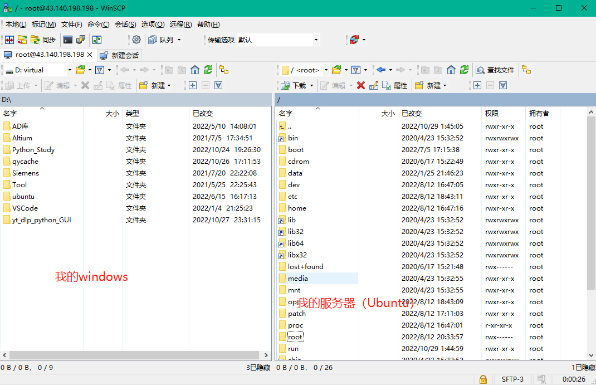This screenshot has height=385, width=596.
Task: Click the local filter icon
Action: tap(100, 70)
